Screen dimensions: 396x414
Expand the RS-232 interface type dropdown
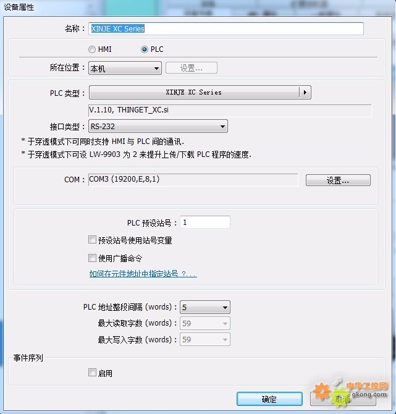pos(158,126)
